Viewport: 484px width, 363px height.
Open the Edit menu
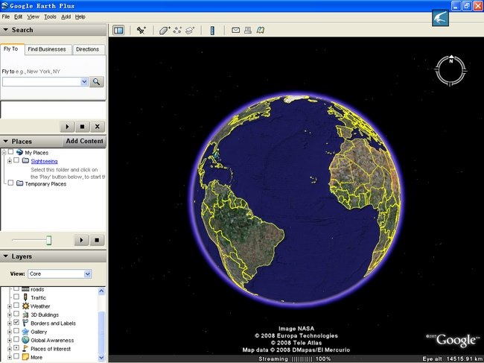[x=18, y=16]
